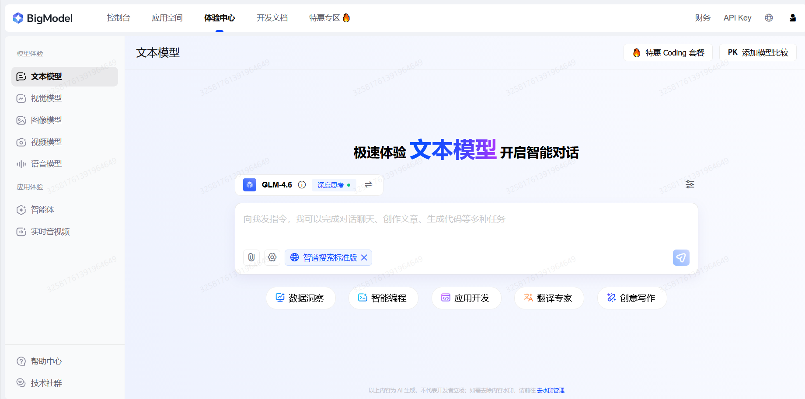The height and width of the screenshot is (399, 805).
Task: Open 开发文档 tab
Action: pyautogui.click(x=272, y=18)
